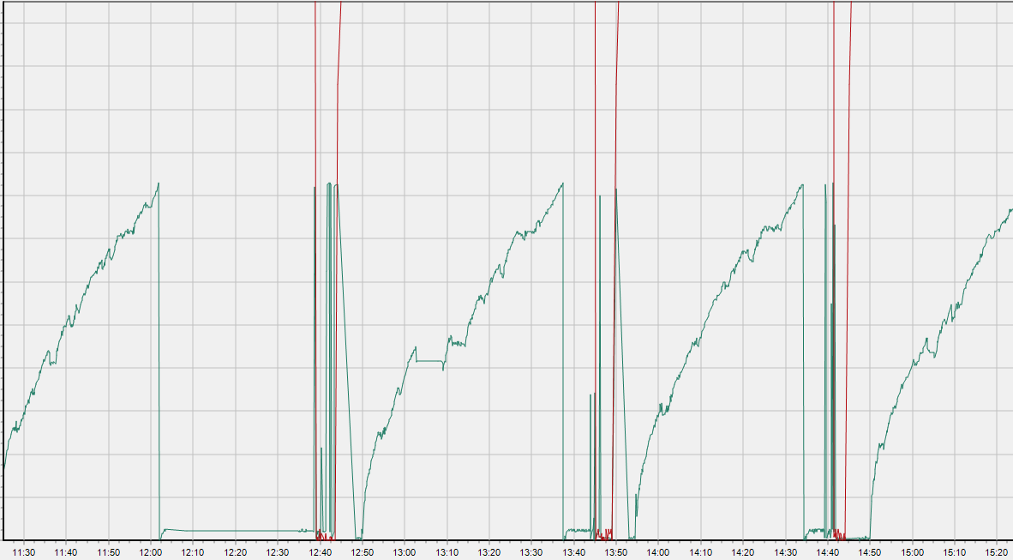Click green line peak near 13:37
This screenshot has height=560, width=1013.
[x=562, y=184]
